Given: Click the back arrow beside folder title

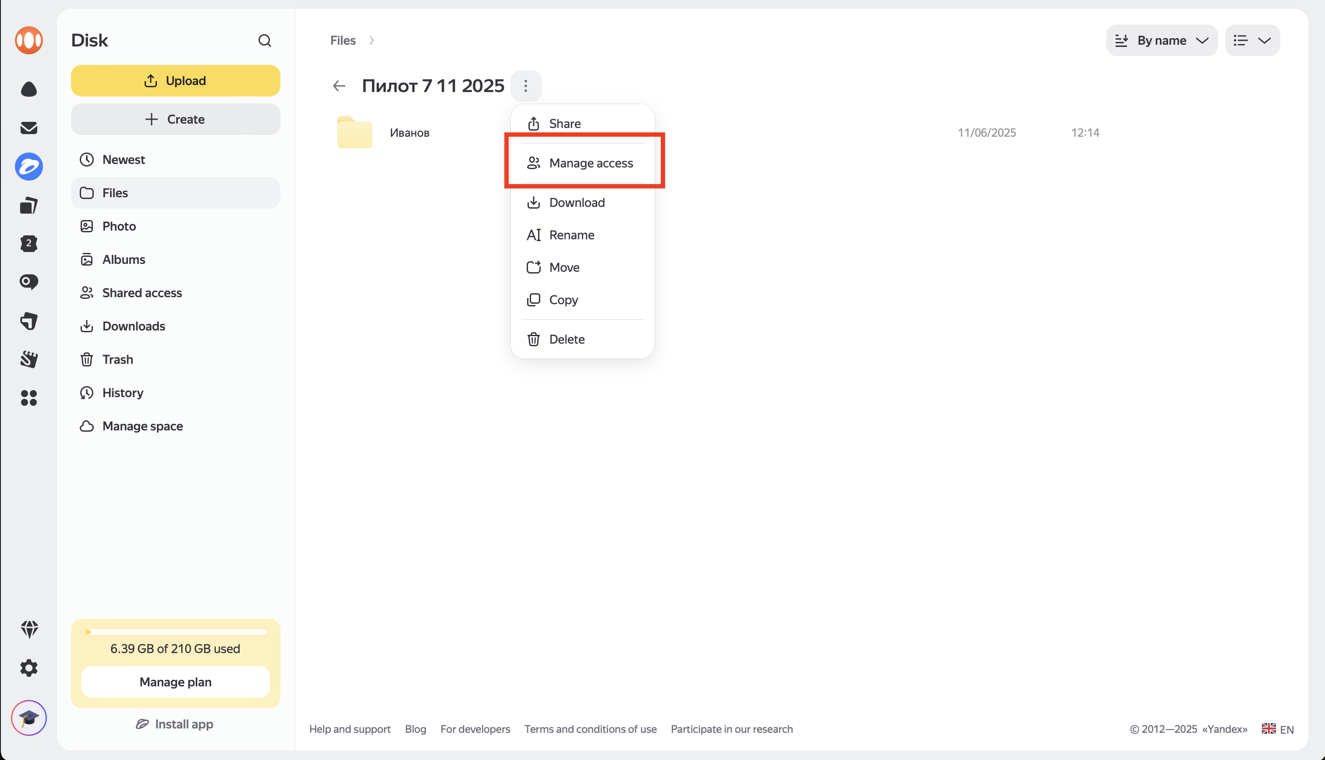Looking at the screenshot, I should (x=339, y=85).
